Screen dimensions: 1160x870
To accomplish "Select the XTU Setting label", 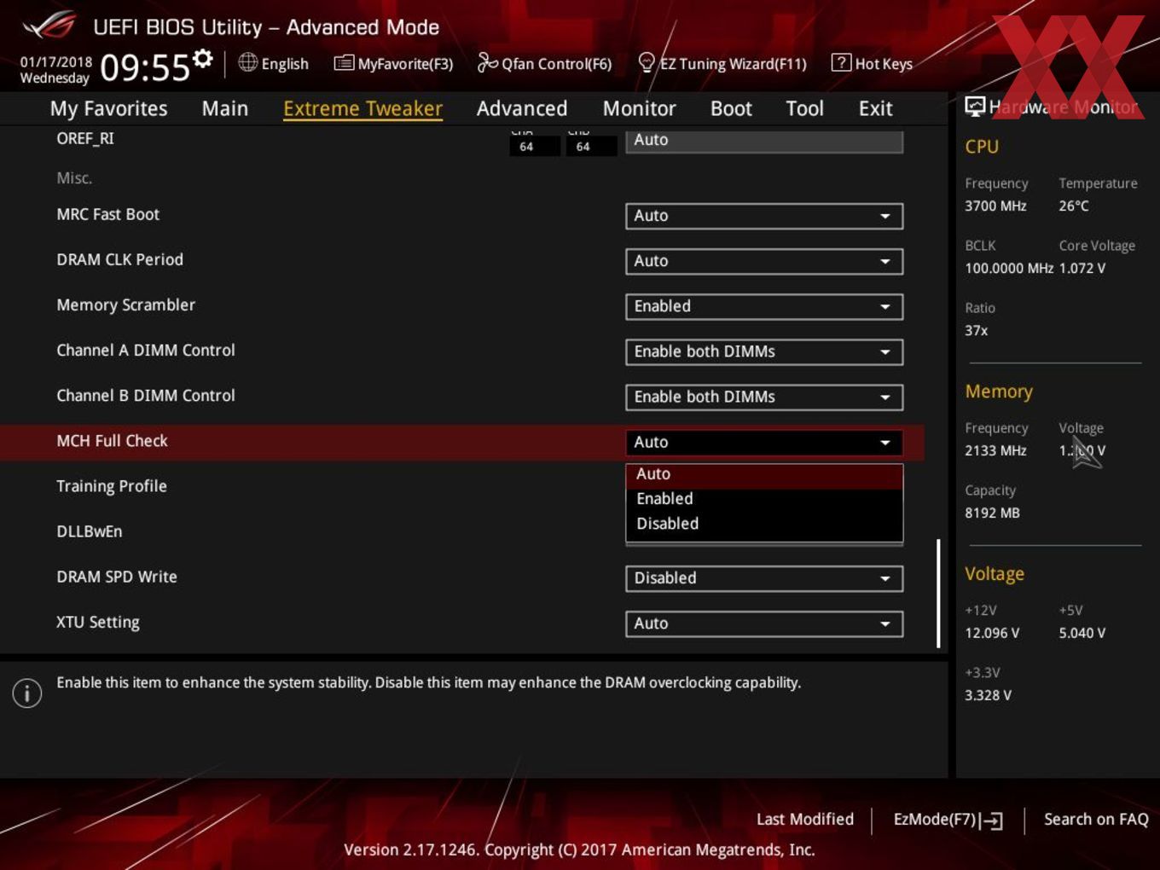I will click(x=98, y=622).
